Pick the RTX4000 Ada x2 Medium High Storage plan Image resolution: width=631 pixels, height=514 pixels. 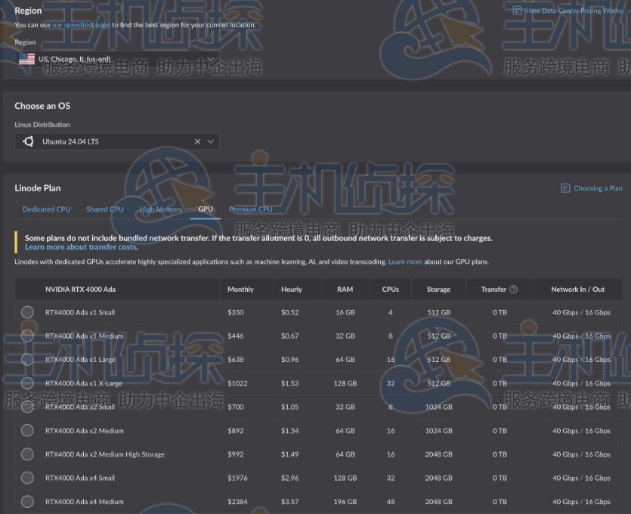27,454
